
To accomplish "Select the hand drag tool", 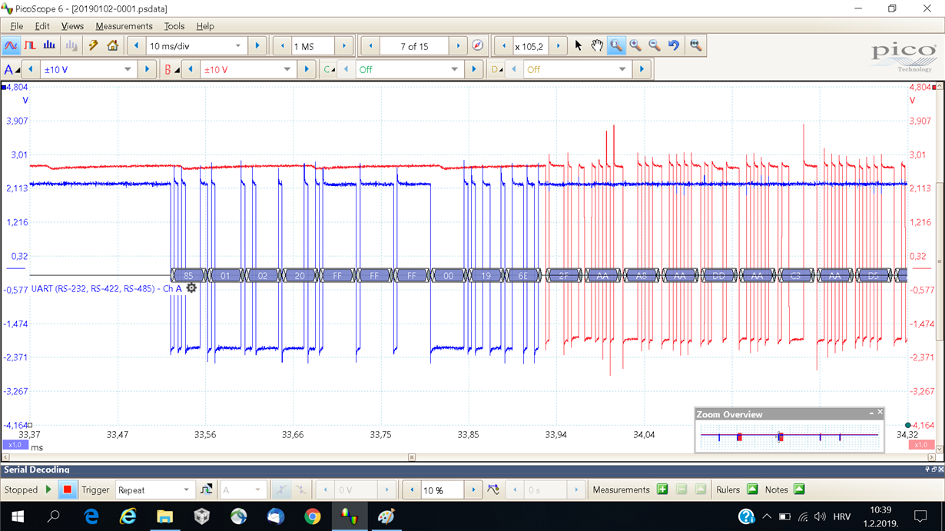I will tap(597, 46).
